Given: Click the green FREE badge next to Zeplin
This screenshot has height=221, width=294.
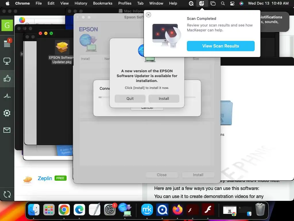Looking at the screenshot, I should coord(60,178).
